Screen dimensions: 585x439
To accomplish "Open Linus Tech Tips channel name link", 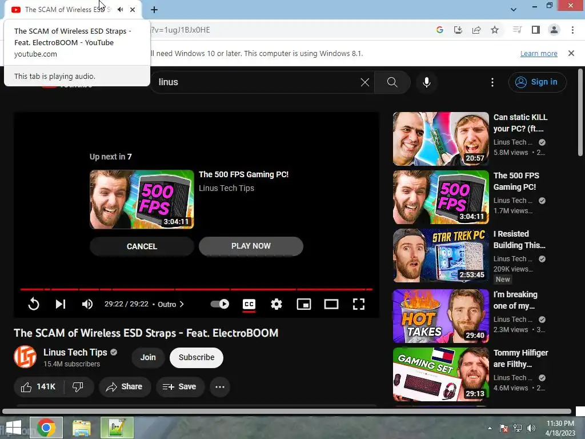I will (x=75, y=352).
